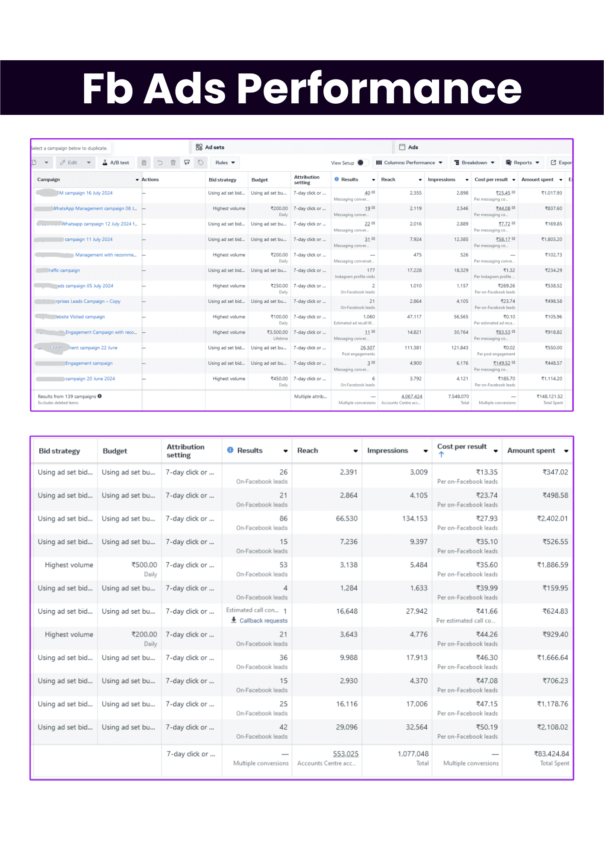This screenshot has width=604, height=854.
Task: Click the ₹148,121.52 total spent value
Action: click(550, 397)
